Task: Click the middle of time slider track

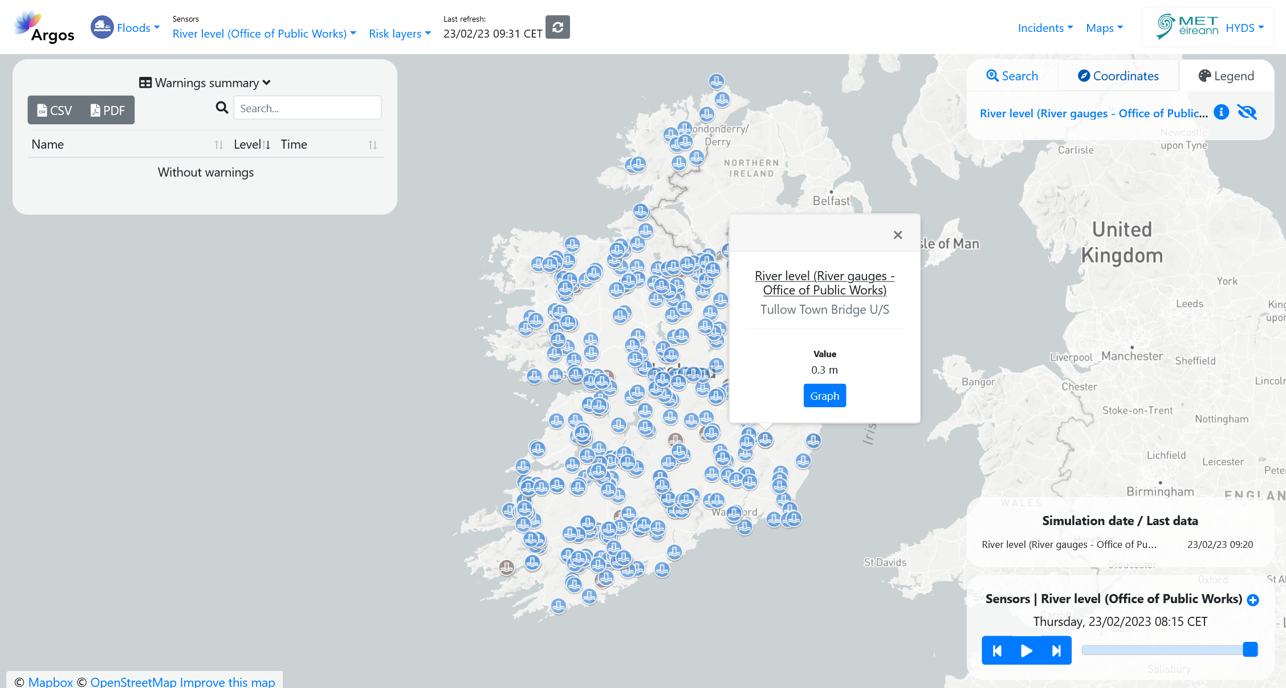Action: (x=1169, y=650)
